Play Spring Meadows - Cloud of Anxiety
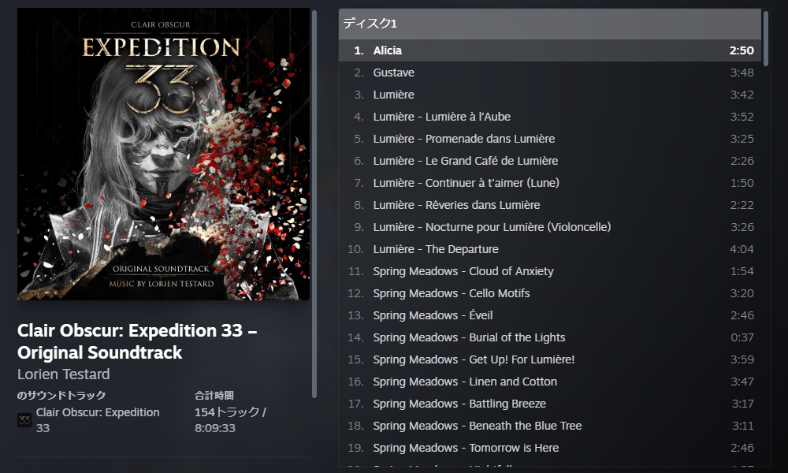The height and width of the screenshot is (473, 788). pyautogui.click(x=550, y=271)
